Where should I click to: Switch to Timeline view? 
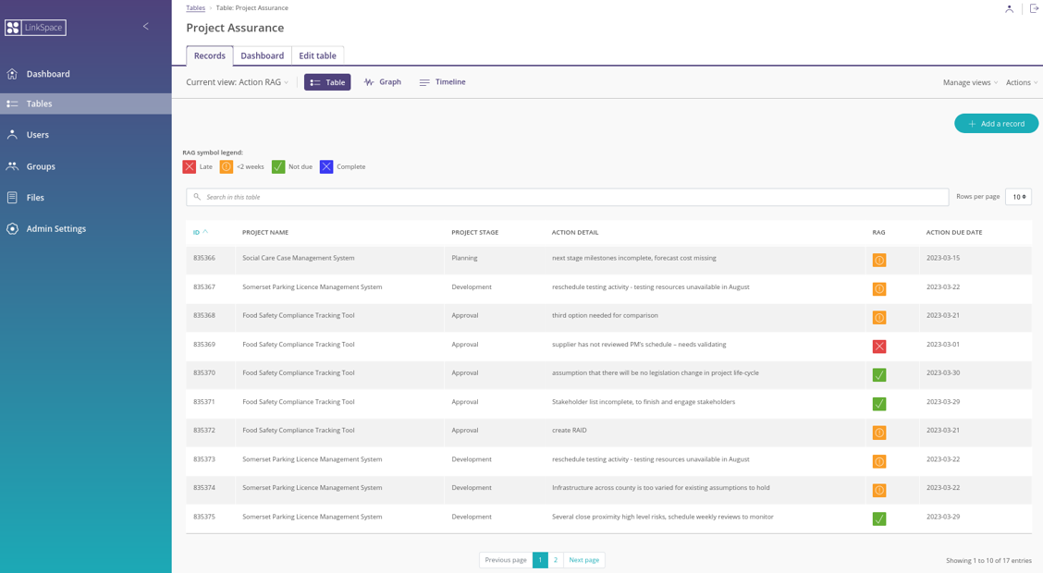pos(442,82)
